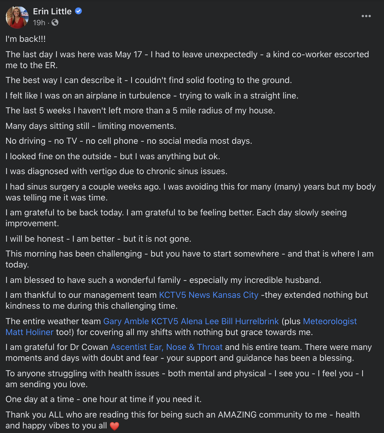
Task: Click the "I'm back!!!" opening line
Action: pyautogui.click(x=26, y=39)
